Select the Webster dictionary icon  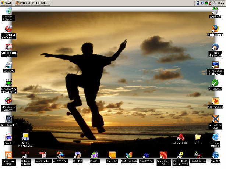(x=8, y=139)
